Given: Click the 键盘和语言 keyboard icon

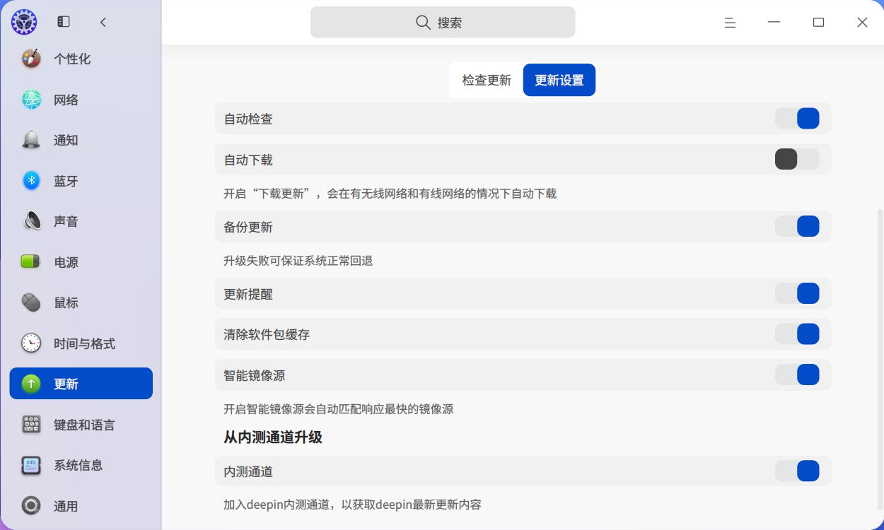Looking at the screenshot, I should 31,425.
